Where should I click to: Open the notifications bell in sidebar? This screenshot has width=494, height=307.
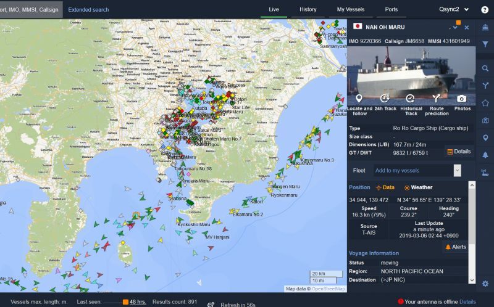pyautogui.click(x=485, y=155)
